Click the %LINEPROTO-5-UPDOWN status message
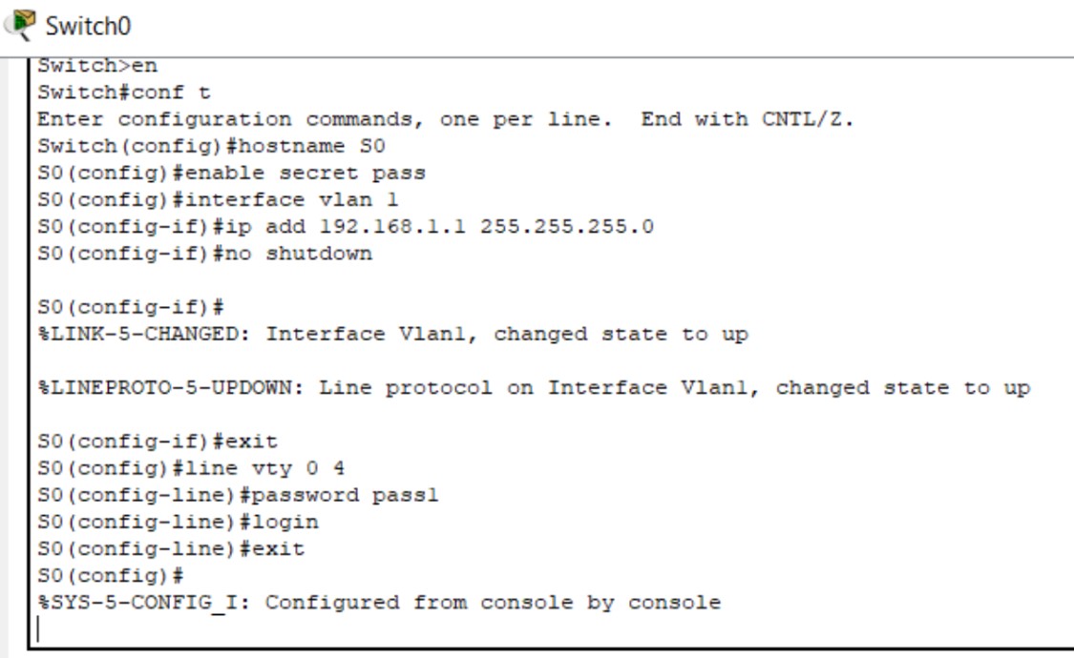The height and width of the screenshot is (658, 1074). tap(534, 388)
